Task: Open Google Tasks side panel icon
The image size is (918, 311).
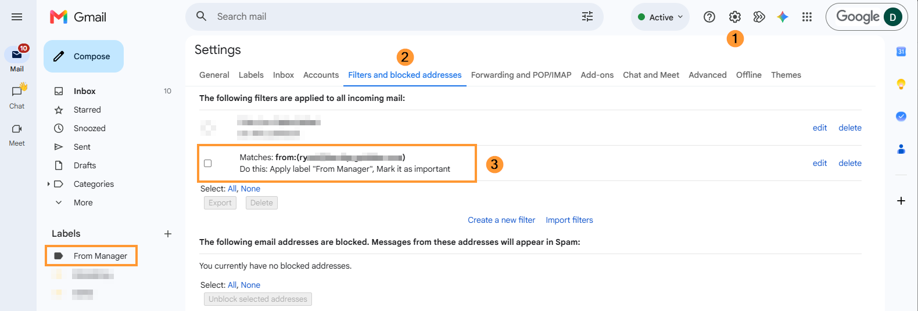Action: [901, 116]
